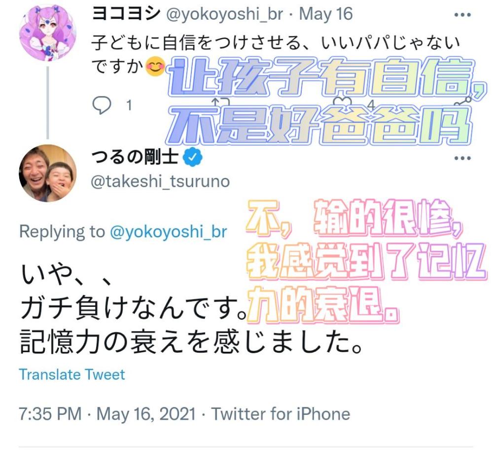
Task: Open the Twitter for iPhone source link
Action: 281,414
